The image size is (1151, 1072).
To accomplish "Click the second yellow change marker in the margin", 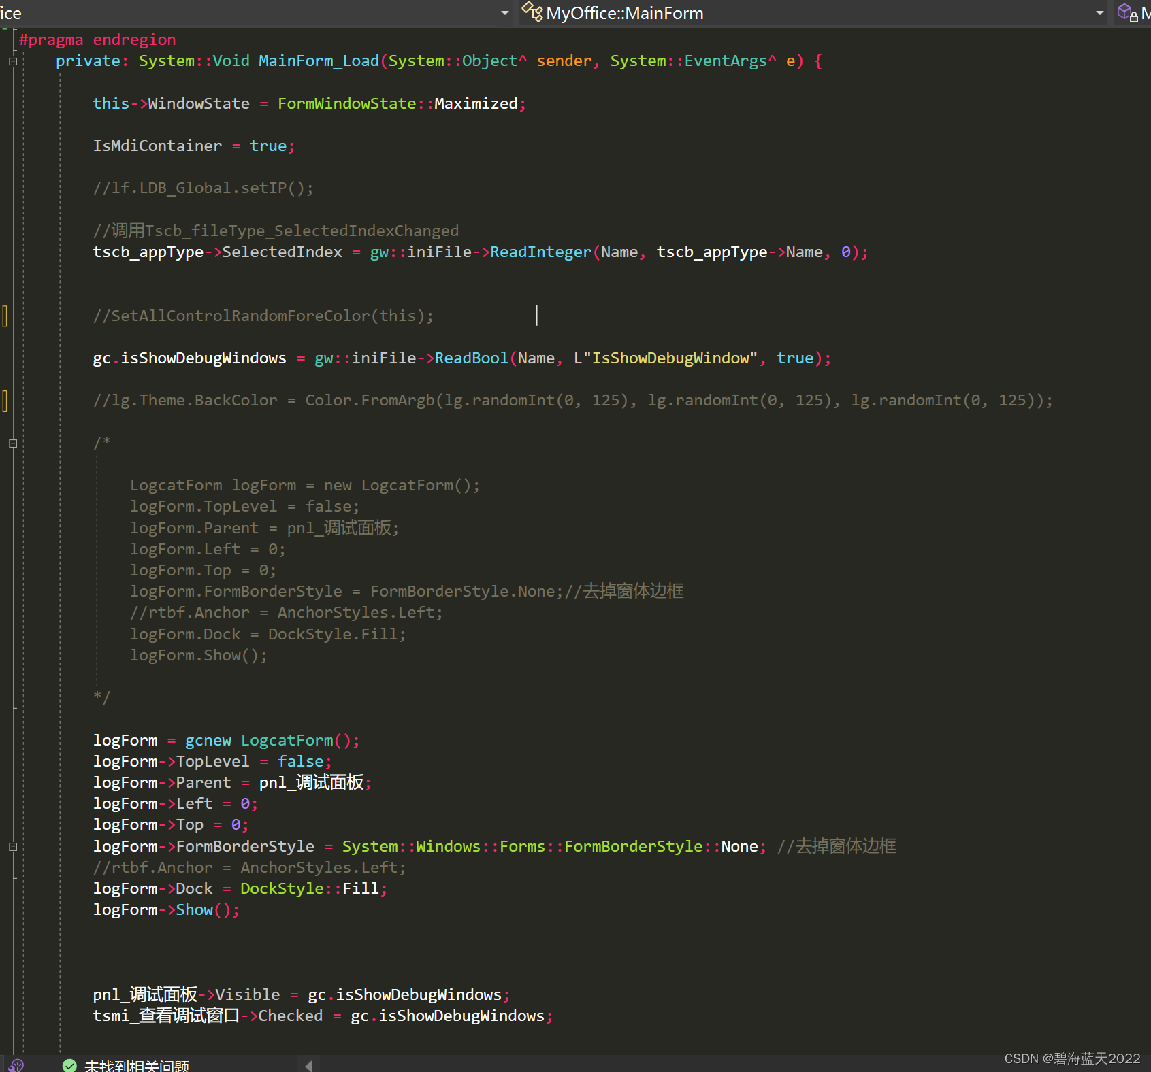I will coord(5,401).
